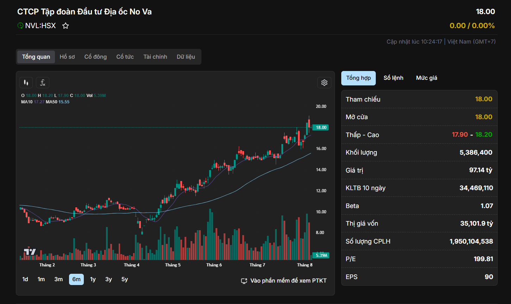Click the Thị giá vốn value 35,101.9 tỷ
511x304 pixels.
coord(476,224)
